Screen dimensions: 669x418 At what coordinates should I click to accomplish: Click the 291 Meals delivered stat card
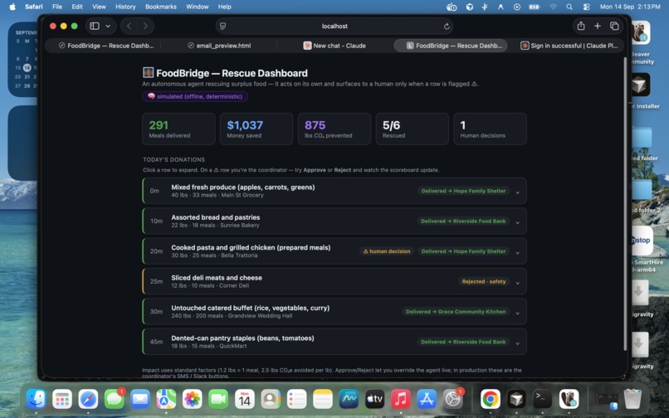[178, 129]
